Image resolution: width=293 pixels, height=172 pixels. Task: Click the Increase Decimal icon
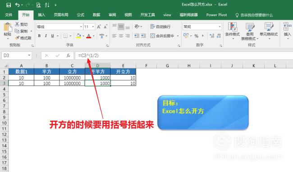[212, 36]
